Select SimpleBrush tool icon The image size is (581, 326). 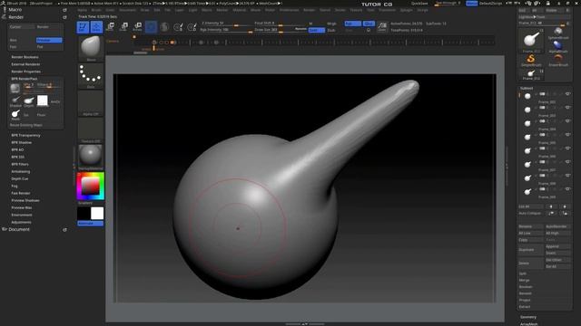[x=531, y=60]
